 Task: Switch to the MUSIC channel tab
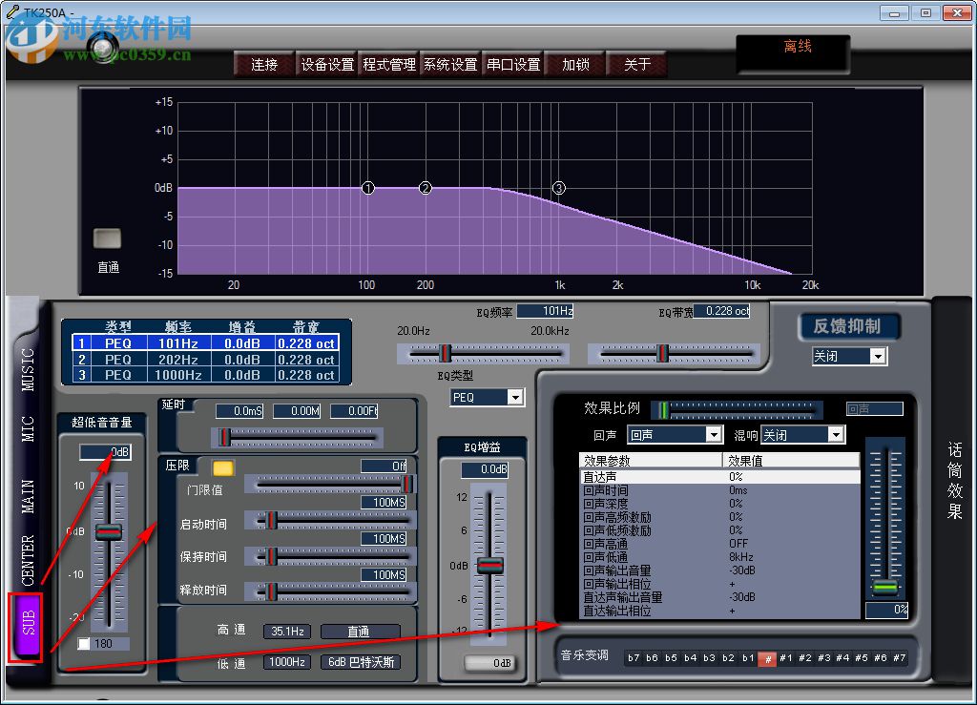point(27,369)
